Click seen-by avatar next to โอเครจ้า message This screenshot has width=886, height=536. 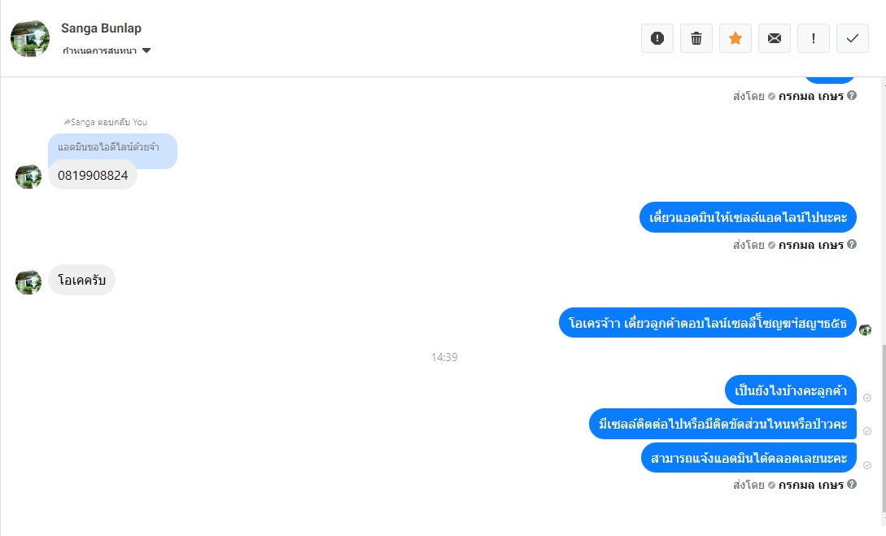coord(865,330)
